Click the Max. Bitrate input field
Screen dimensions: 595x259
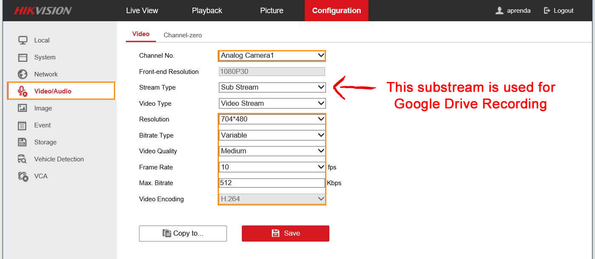click(x=272, y=183)
